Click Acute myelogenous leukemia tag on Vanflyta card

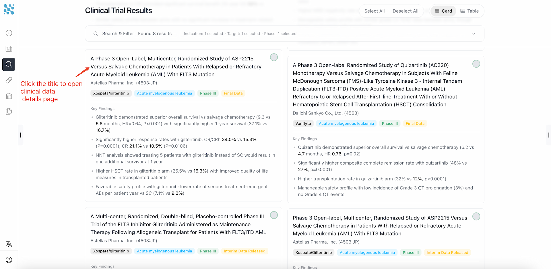[x=346, y=123]
